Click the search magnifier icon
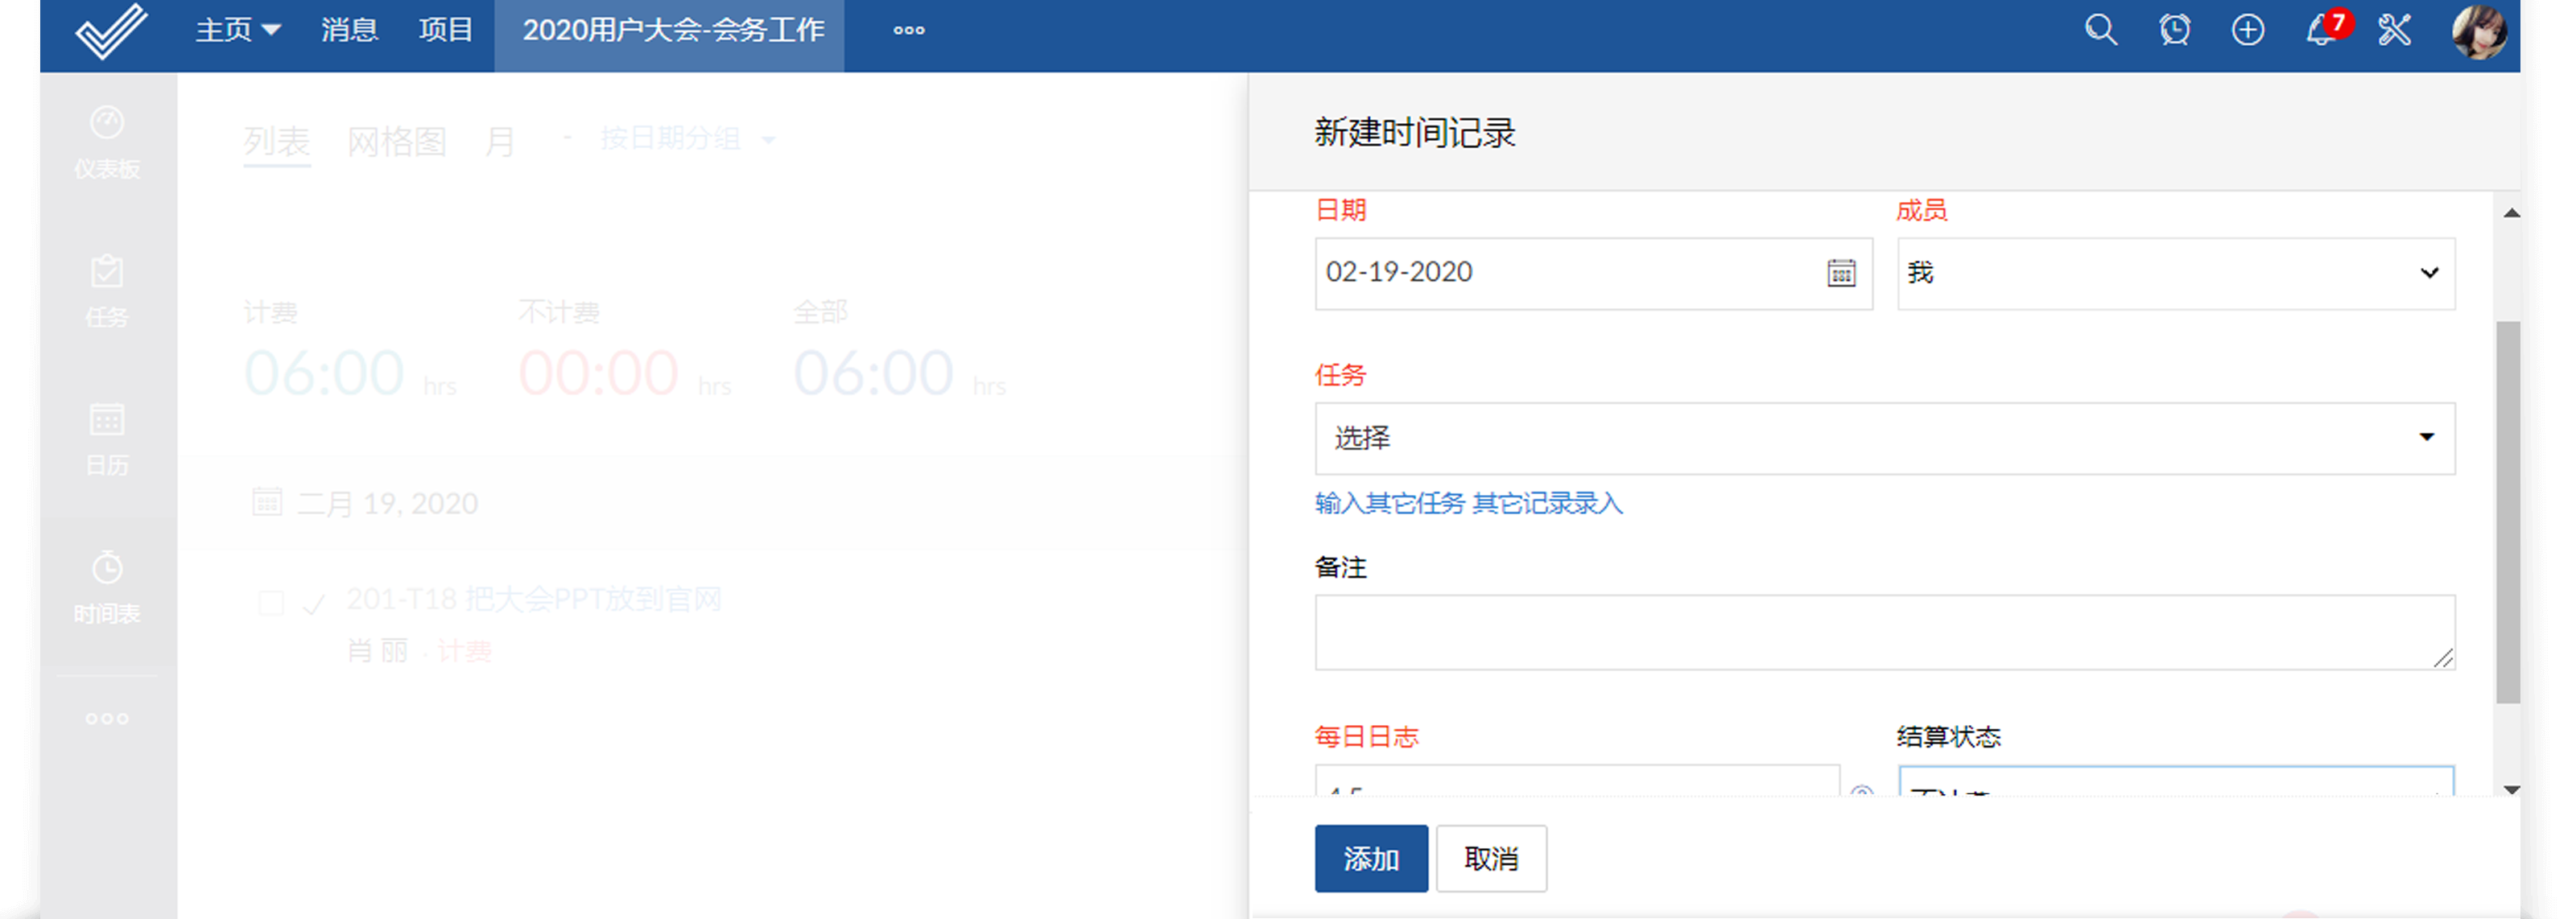This screenshot has height=919, width=2576. pyautogui.click(x=2100, y=30)
